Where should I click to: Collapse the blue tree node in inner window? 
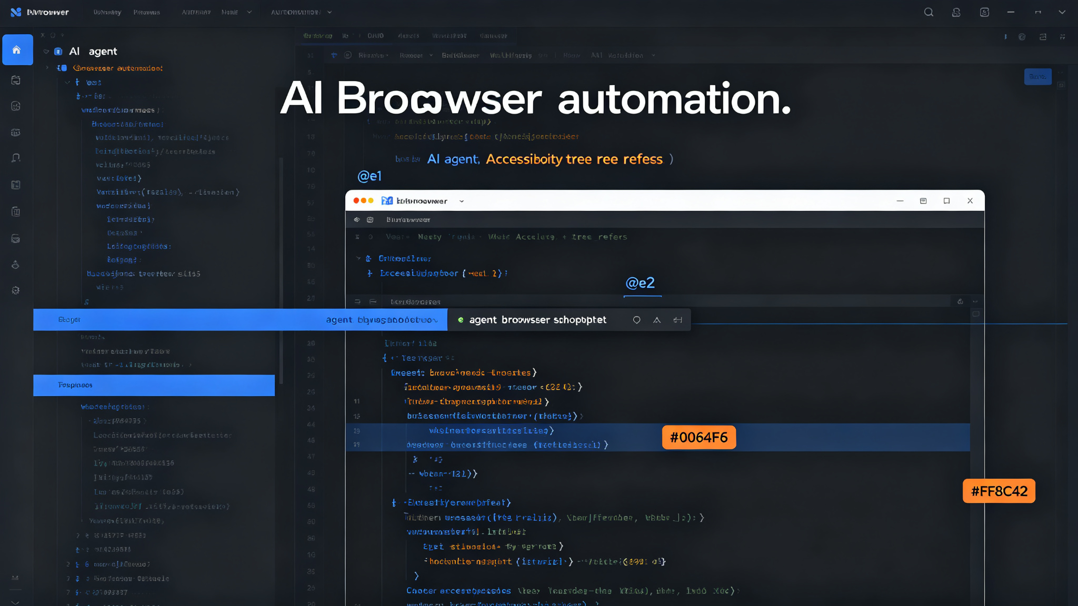point(358,258)
